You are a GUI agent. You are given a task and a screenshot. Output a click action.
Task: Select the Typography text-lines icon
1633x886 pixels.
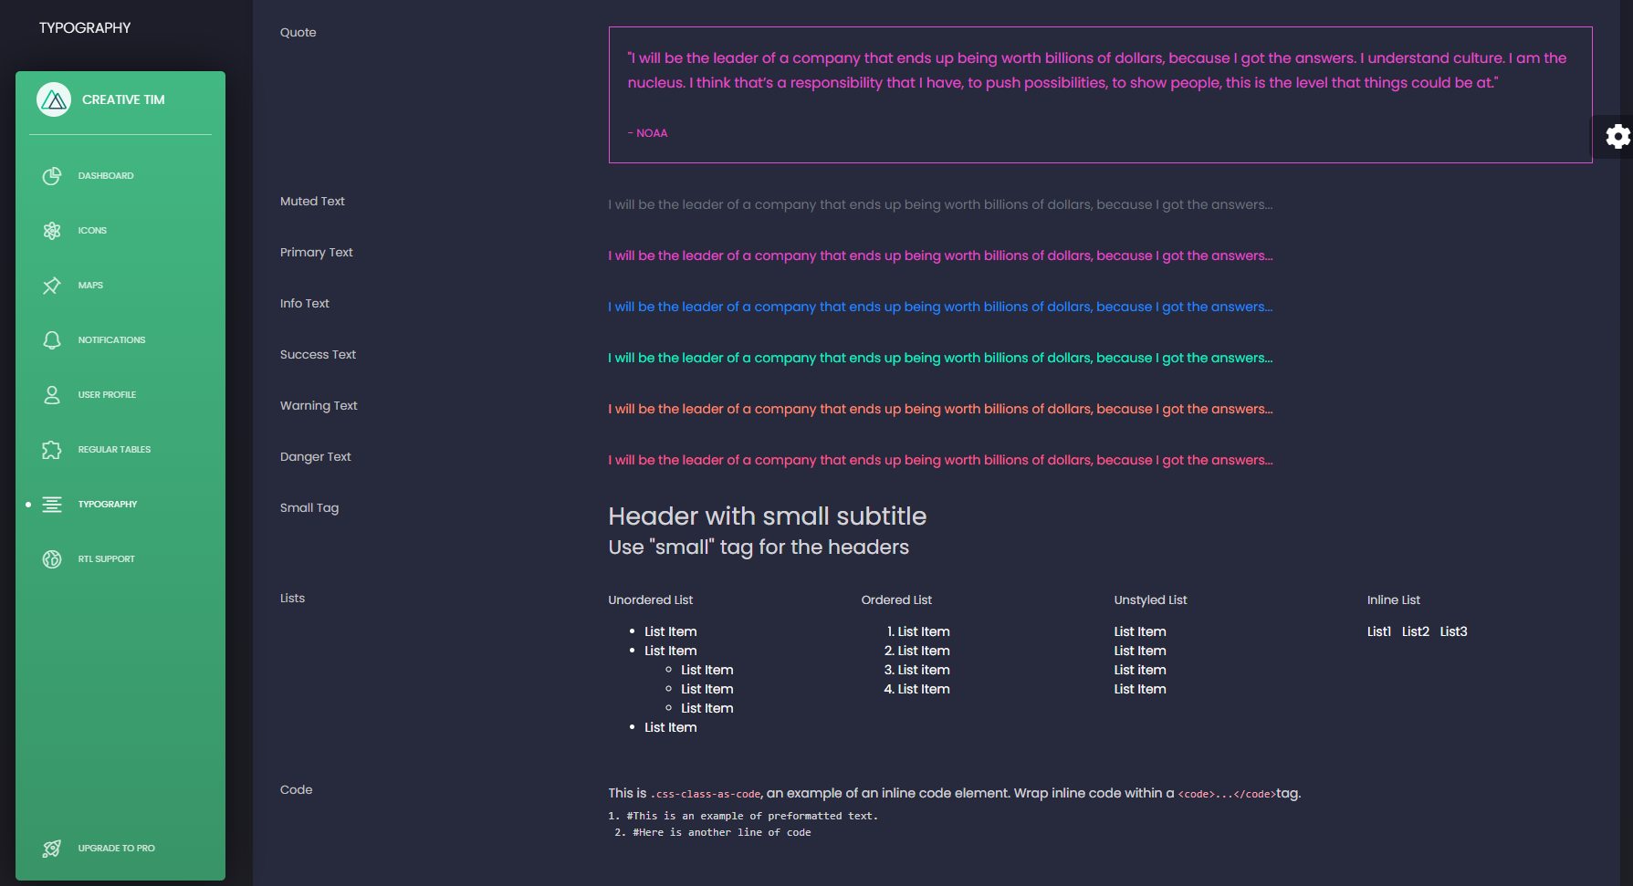click(51, 504)
